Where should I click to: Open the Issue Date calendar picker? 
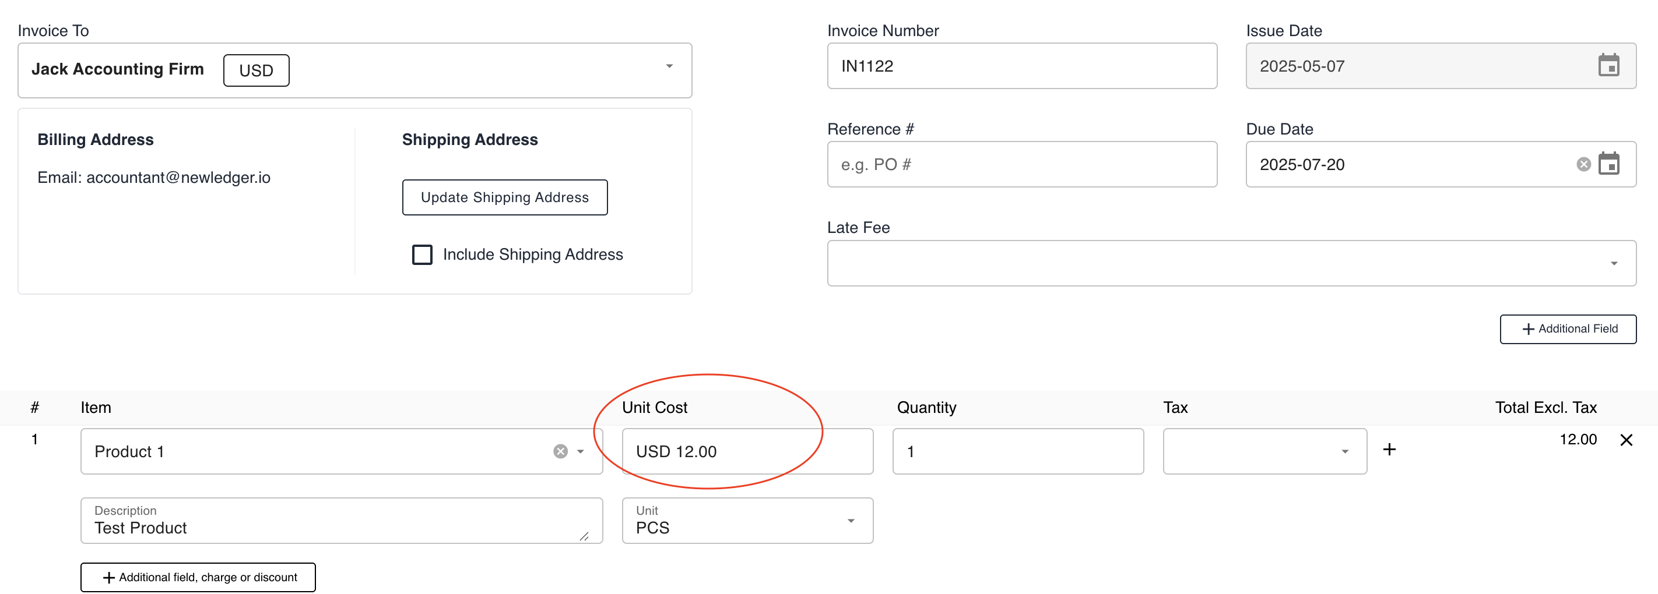(1608, 66)
